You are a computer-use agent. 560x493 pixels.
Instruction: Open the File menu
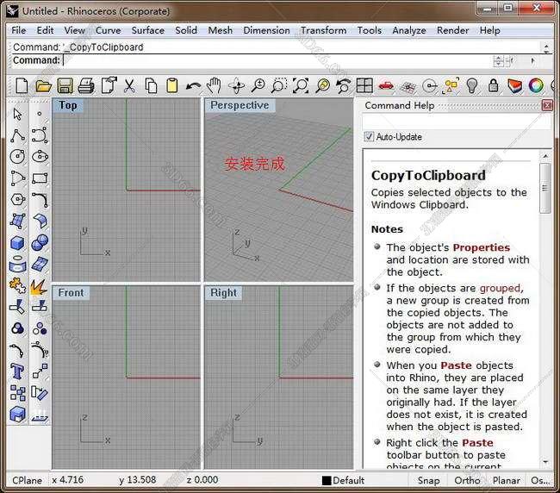click(x=19, y=30)
